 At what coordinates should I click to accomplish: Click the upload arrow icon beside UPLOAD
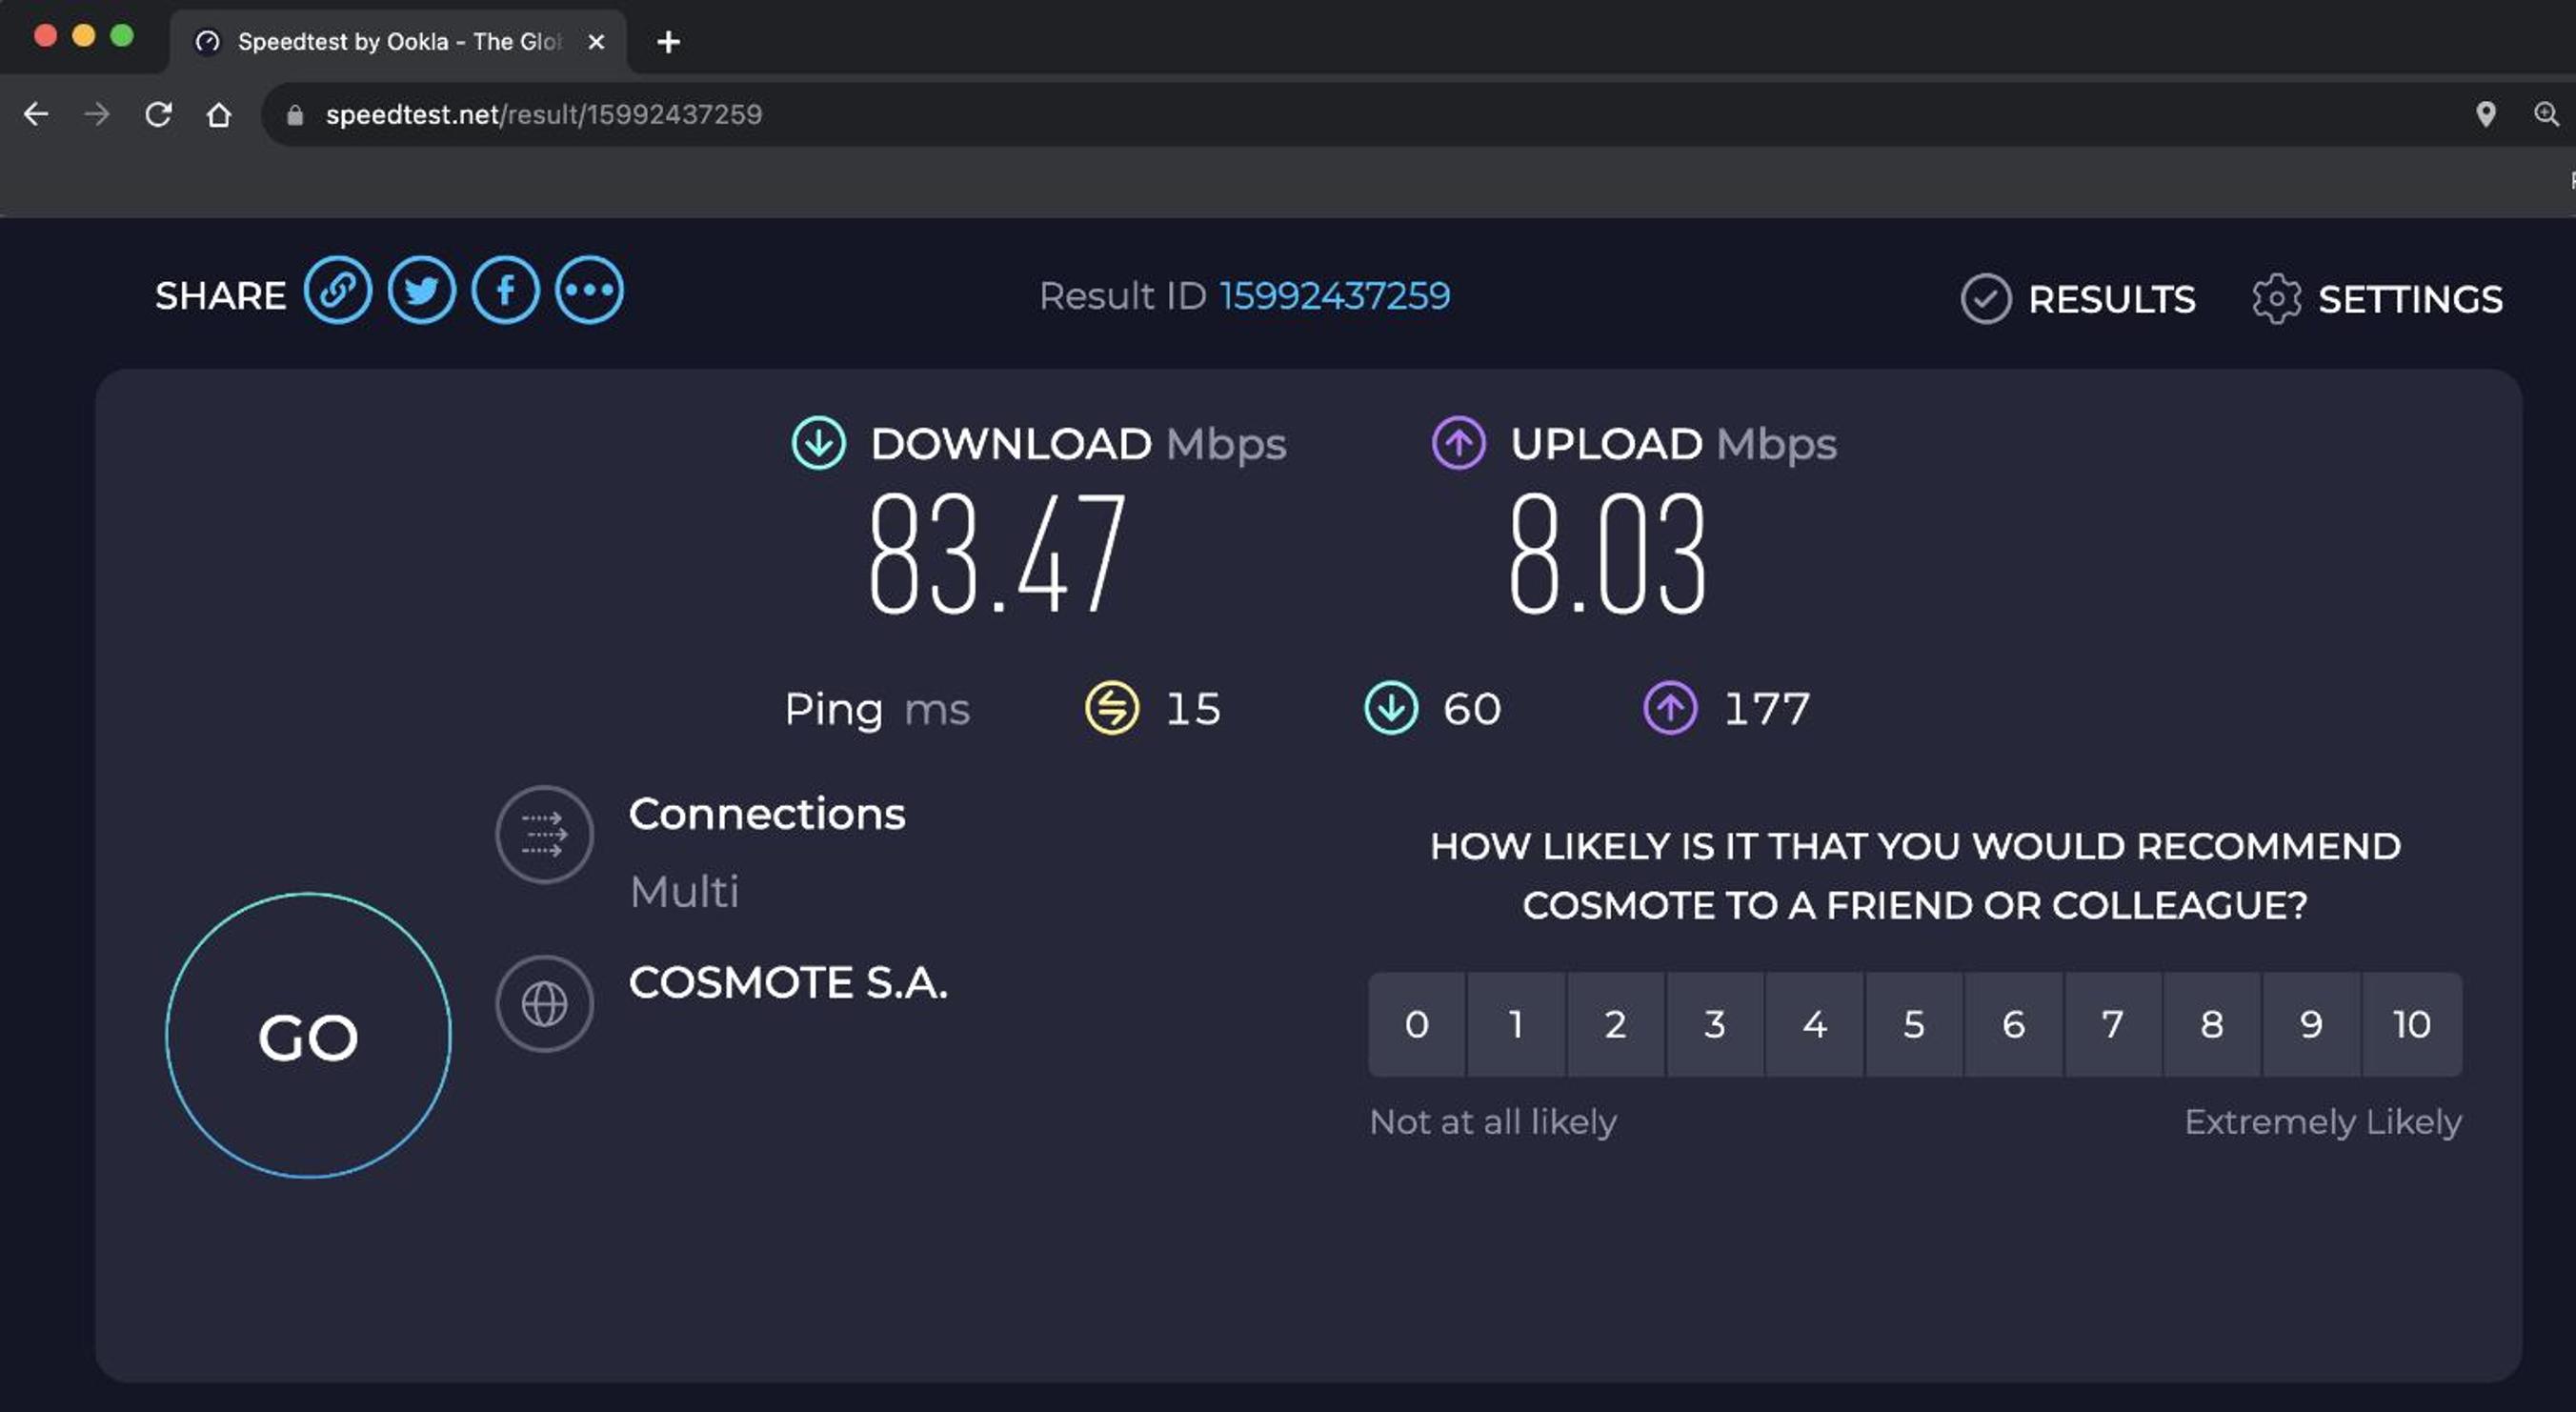(1459, 443)
